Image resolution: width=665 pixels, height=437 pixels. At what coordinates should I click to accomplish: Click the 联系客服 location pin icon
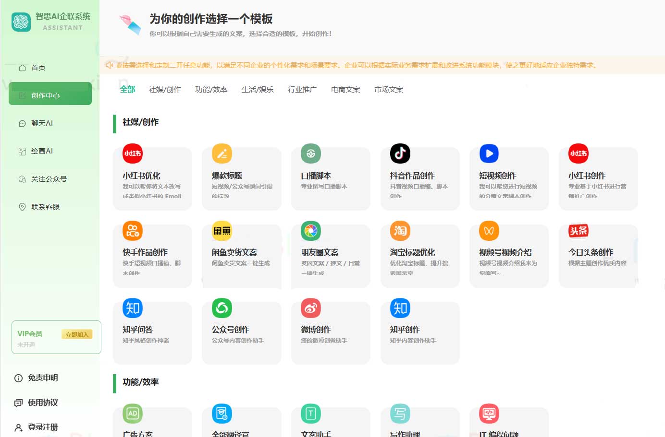pyautogui.click(x=22, y=207)
